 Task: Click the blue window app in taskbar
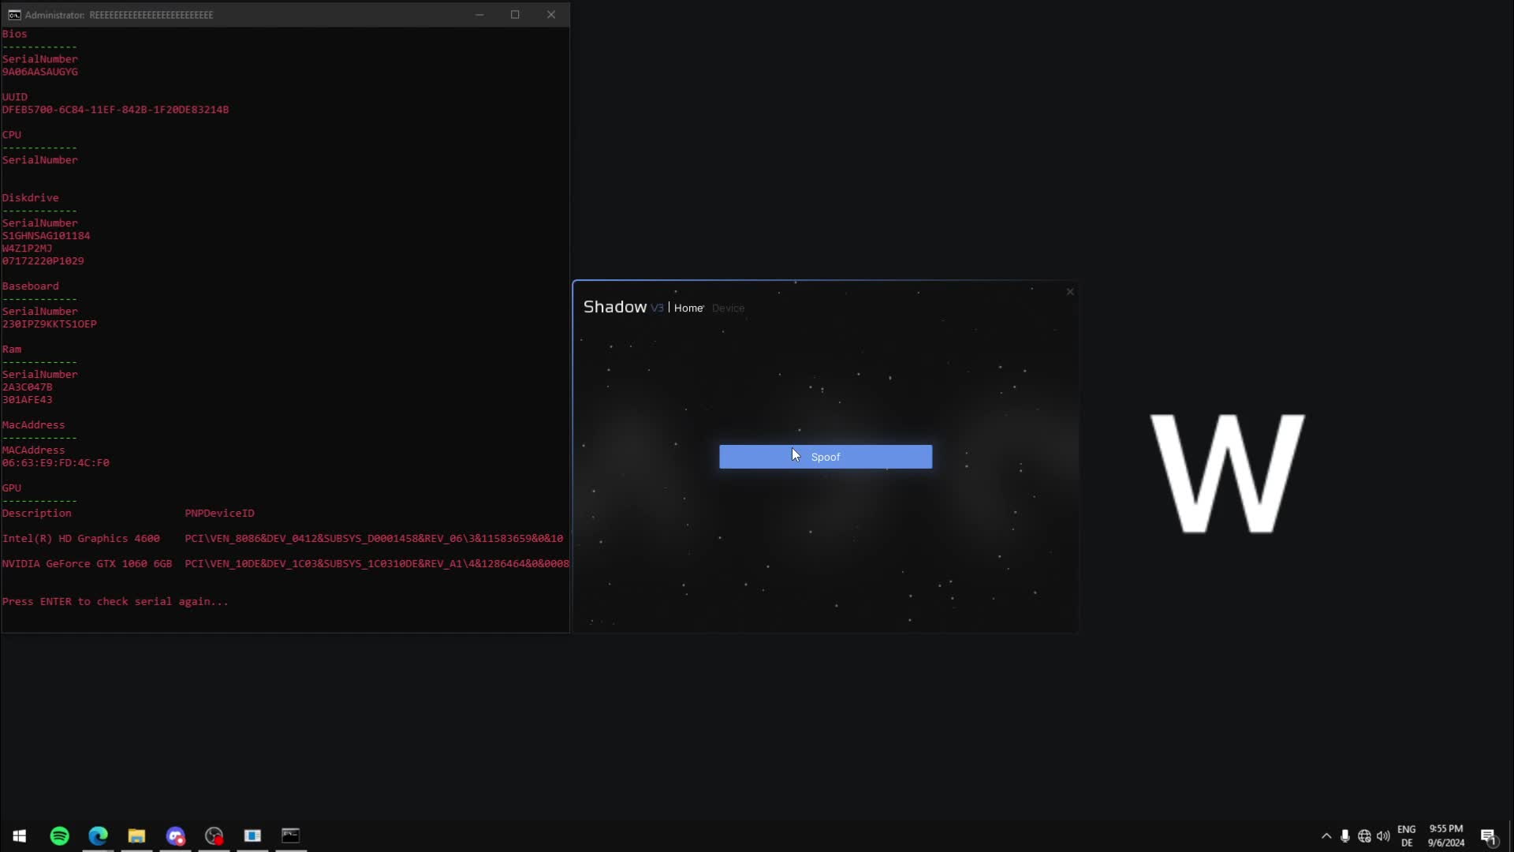tap(252, 835)
